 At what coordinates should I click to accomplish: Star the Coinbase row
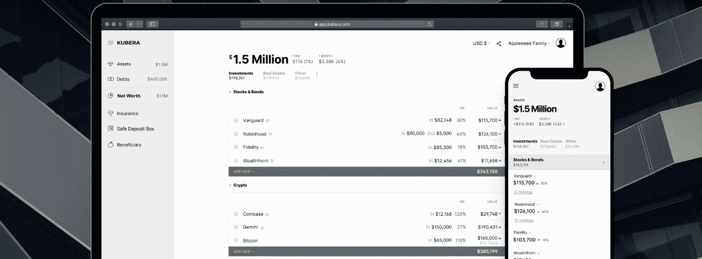point(236,214)
